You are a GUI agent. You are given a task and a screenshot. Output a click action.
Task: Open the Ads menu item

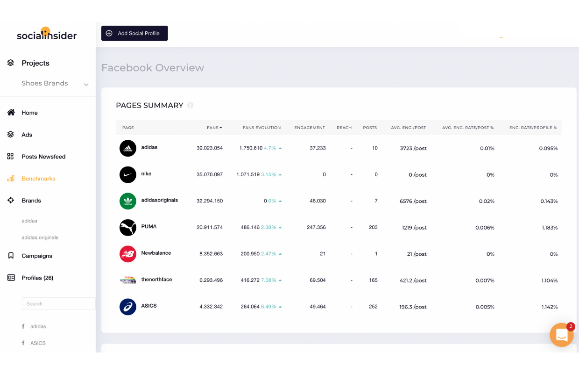(27, 135)
